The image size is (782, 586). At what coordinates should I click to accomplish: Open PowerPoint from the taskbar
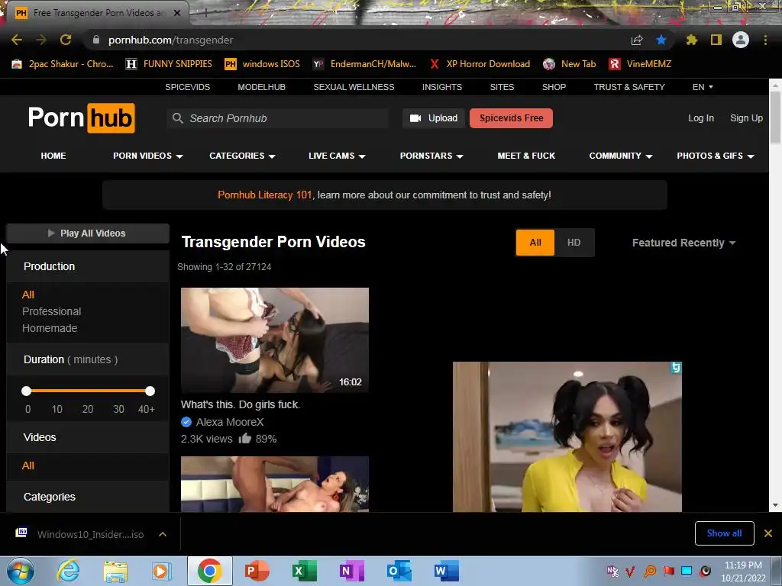pos(257,571)
